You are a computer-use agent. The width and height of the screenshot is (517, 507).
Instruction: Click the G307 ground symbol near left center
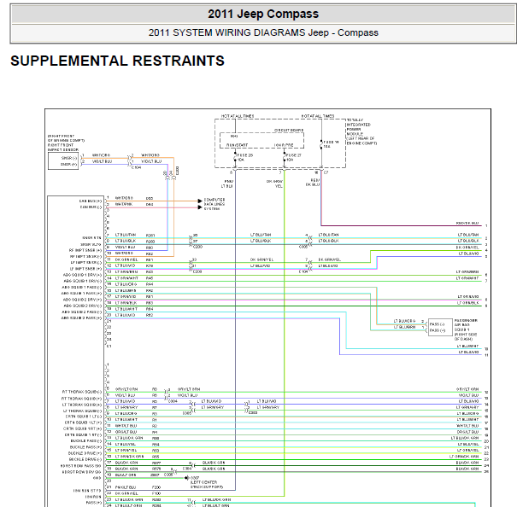pyautogui.click(x=186, y=478)
